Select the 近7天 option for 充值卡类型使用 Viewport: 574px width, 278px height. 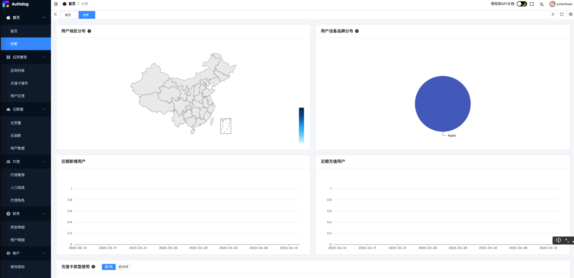(x=108, y=267)
